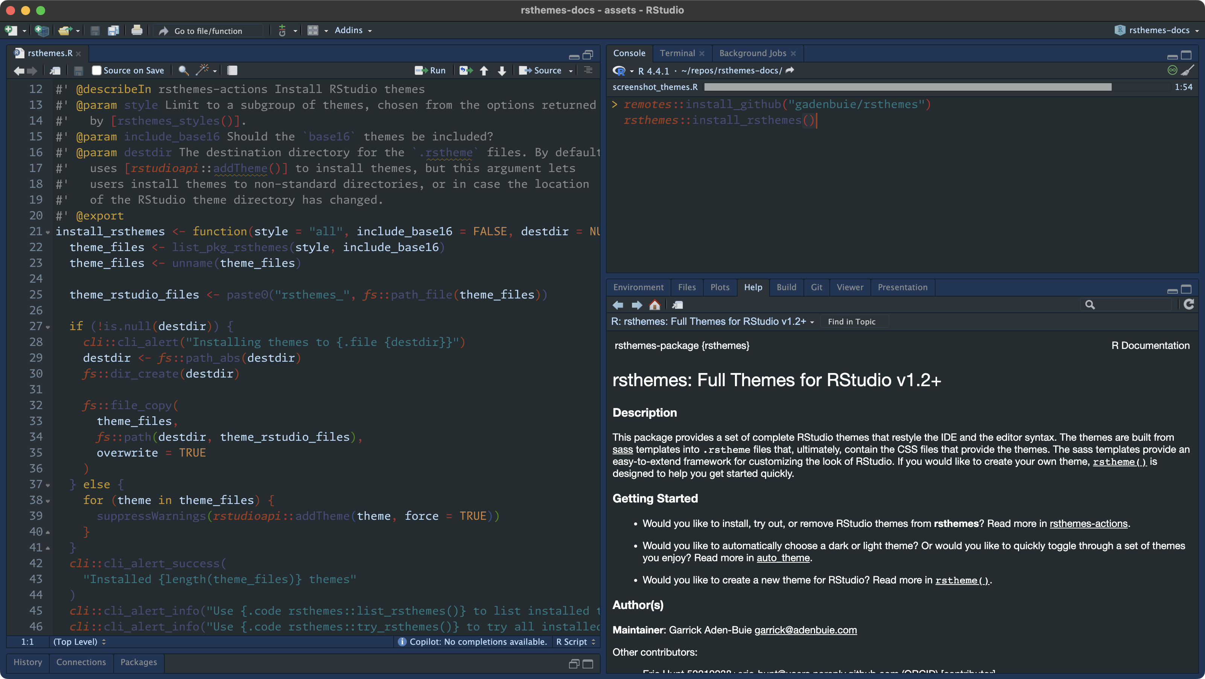
Task: Click the find/replace magnifier in editor toolbar
Action: 183,70
